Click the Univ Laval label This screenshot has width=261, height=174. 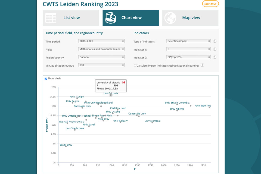(89, 125)
